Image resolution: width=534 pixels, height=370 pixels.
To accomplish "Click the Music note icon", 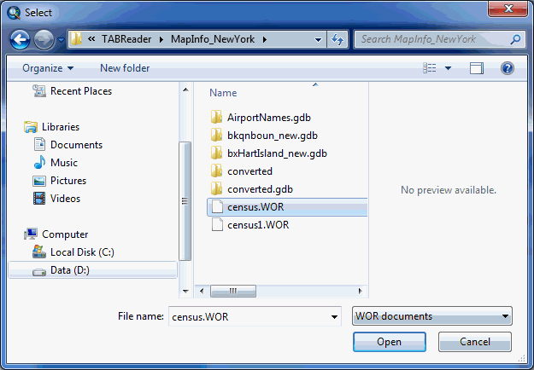I will [39, 162].
